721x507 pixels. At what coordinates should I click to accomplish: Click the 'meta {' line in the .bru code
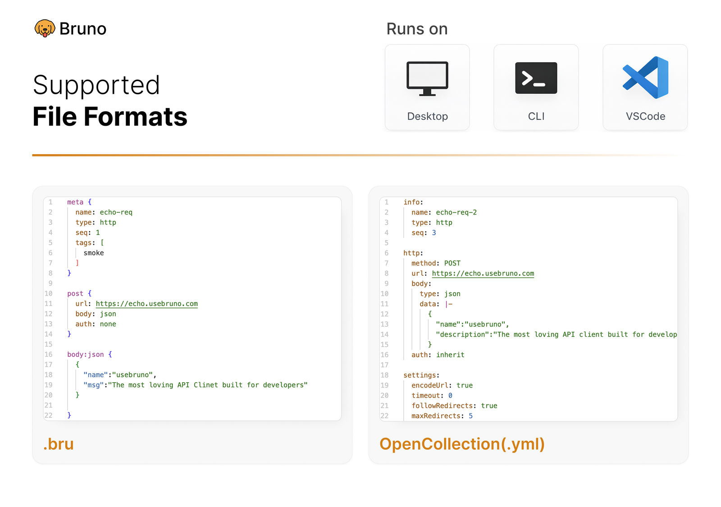[x=79, y=202]
